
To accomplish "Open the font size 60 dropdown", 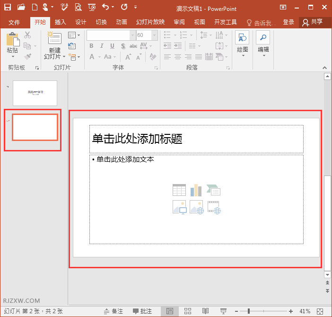I will (154, 35).
